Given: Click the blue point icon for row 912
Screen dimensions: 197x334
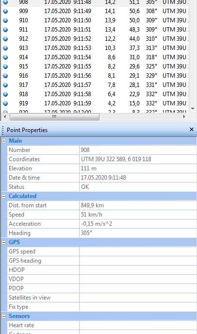Looking at the screenshot, I should click(x=5, y=39).
